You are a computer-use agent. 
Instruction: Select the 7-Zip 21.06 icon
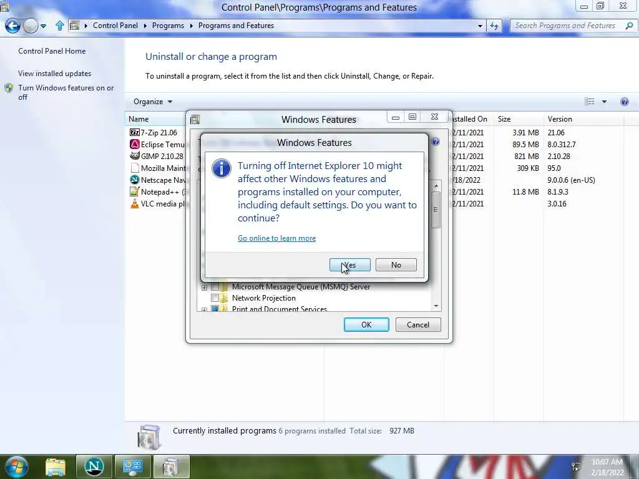coord(135,132)
